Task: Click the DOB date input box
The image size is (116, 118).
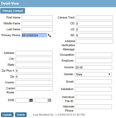Action: [22, 100]
